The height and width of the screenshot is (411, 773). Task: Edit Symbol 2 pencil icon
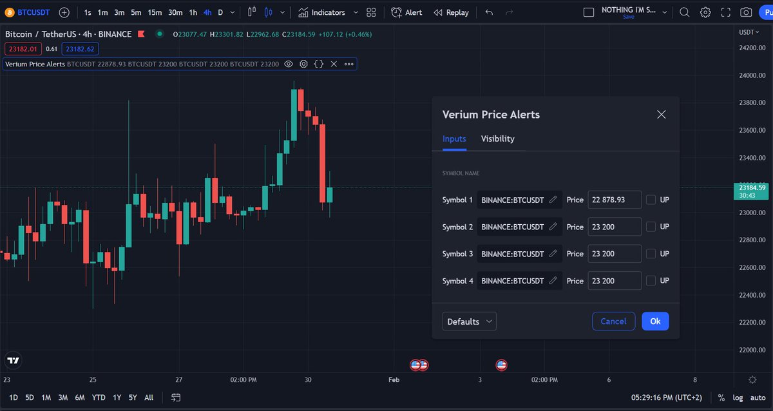tap(553, 227)
